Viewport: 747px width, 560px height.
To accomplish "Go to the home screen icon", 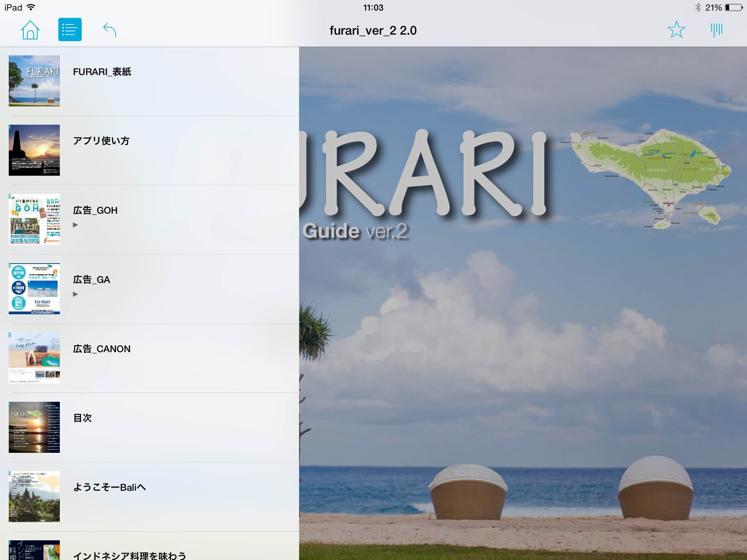I will click(30, 30).
